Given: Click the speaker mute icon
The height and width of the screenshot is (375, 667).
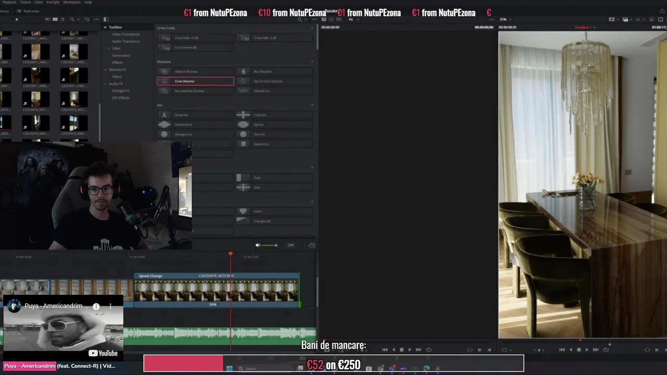Looking at the screenshot, I should click(257, 245).
